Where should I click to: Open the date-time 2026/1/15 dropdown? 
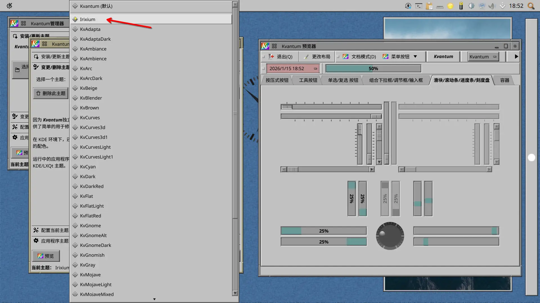315,68
